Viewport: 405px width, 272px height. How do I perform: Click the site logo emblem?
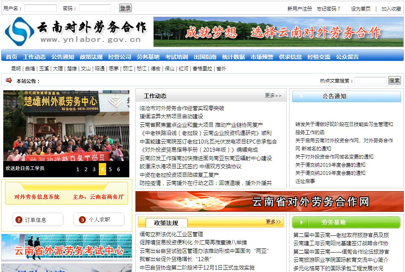pos(20,32)
